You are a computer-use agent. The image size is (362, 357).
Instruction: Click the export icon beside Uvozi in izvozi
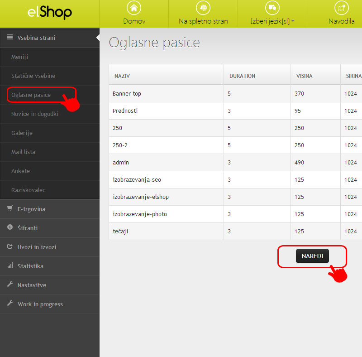coord(10,246)
